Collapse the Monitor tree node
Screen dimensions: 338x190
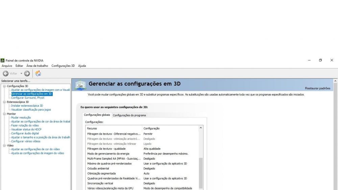[4, 114]
